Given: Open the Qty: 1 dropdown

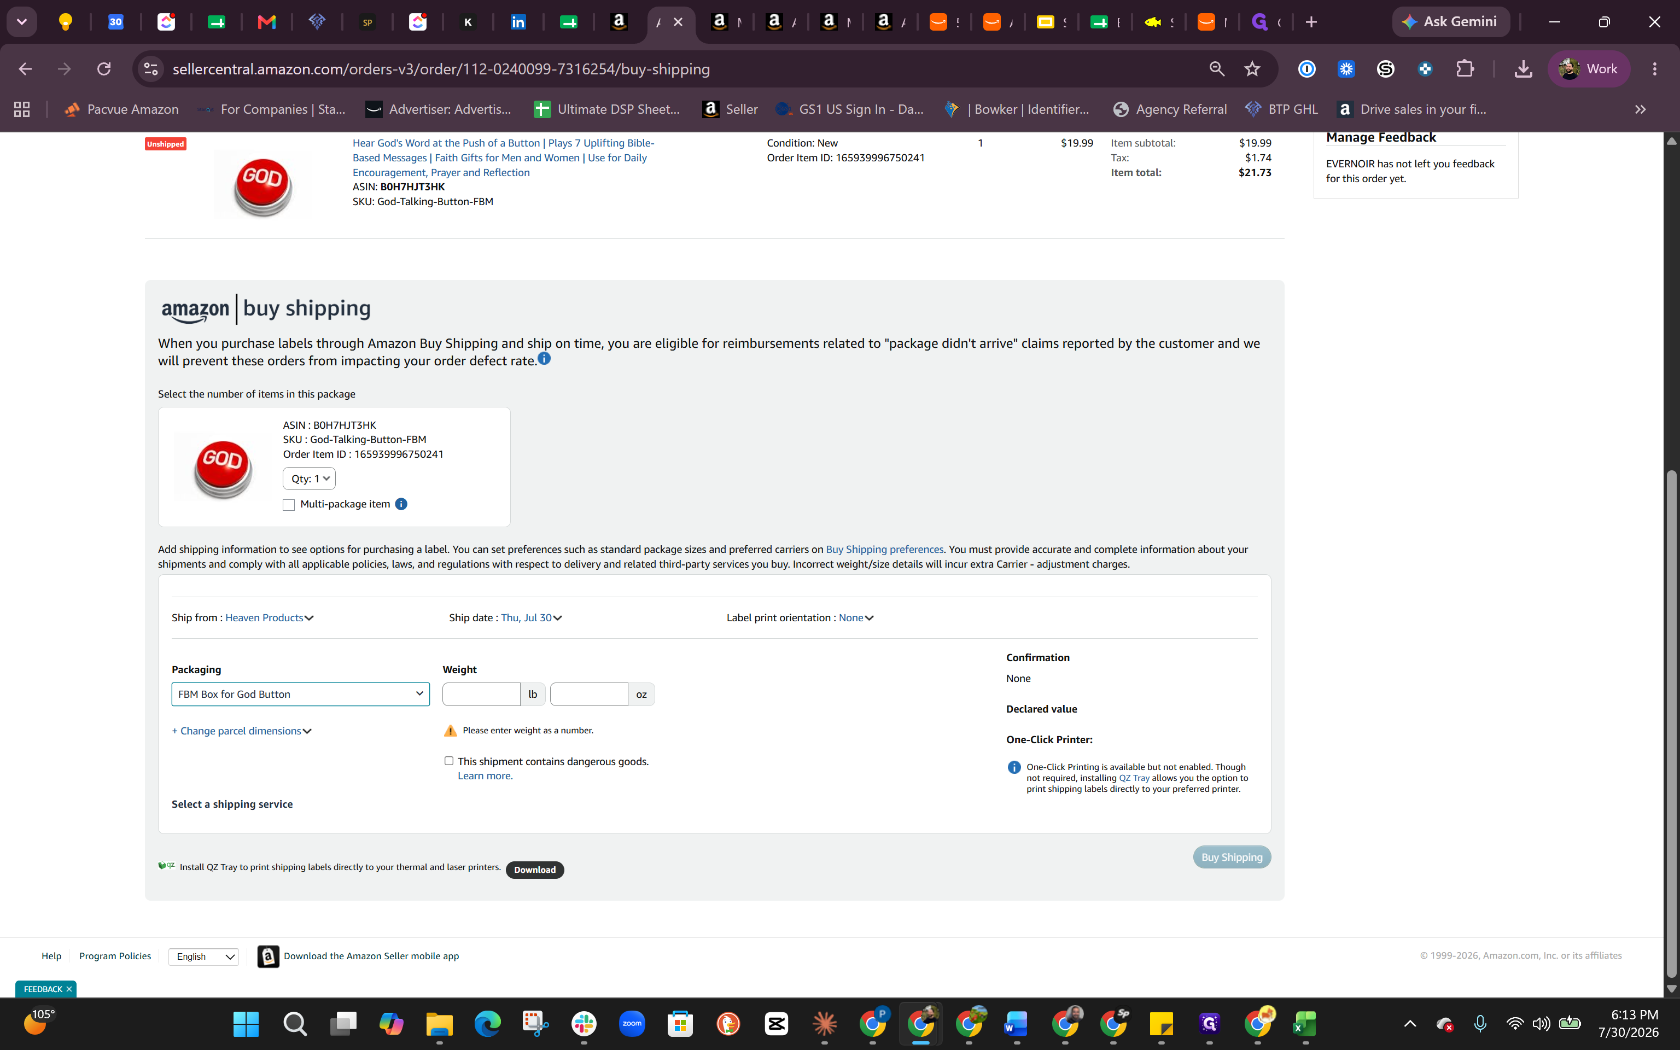Looking at the screenshot, I should (309, 479).
